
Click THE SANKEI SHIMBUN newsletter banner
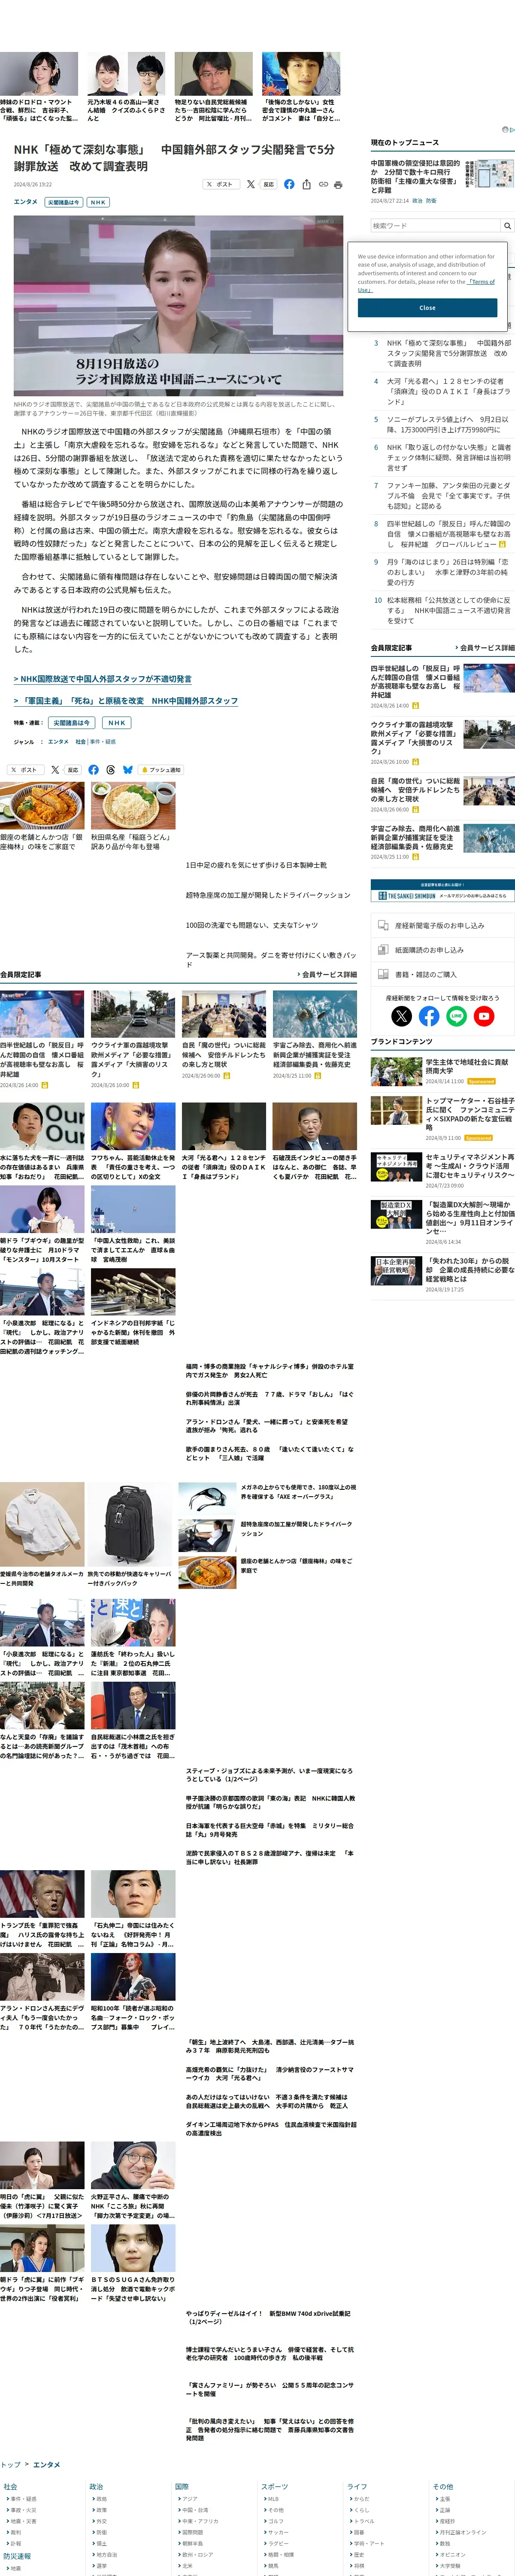(x=443, y=891)
